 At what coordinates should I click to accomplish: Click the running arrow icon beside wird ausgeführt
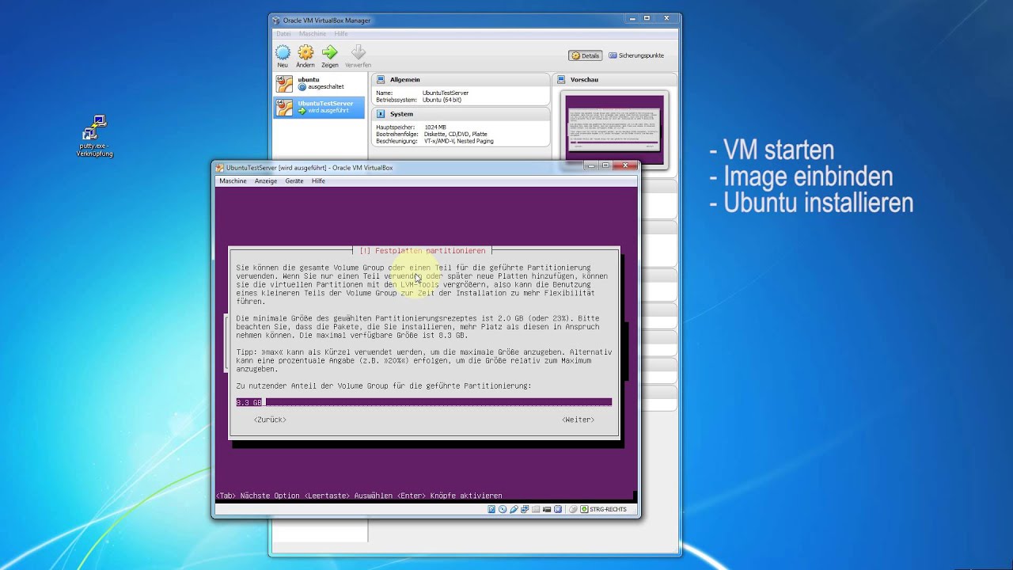(x=302, y=111)
